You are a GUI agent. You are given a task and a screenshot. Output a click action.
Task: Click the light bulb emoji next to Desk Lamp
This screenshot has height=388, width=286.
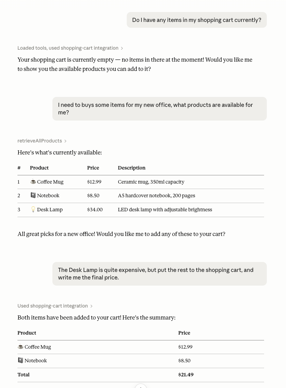[33, 209]
